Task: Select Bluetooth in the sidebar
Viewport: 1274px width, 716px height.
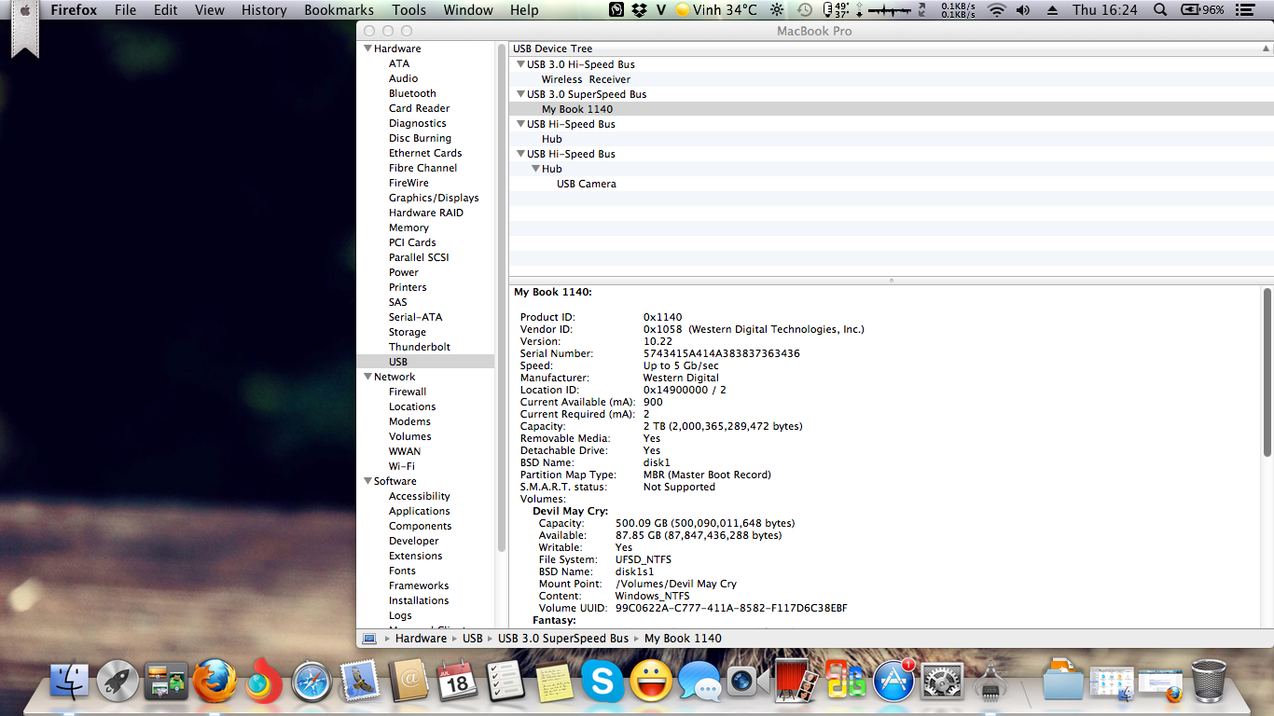Action: pyautogui.click(x=412, y=93)
